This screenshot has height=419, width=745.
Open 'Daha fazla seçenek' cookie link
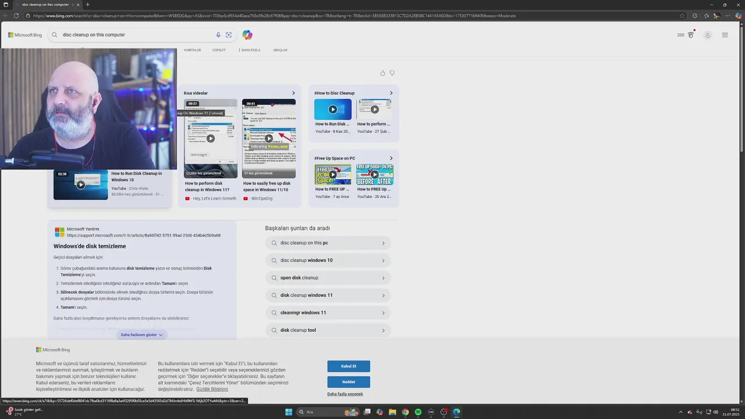tap(345, 394)
